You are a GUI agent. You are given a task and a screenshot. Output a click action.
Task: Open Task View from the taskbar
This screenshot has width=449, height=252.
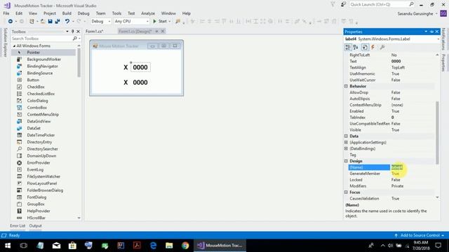[24, 246]
